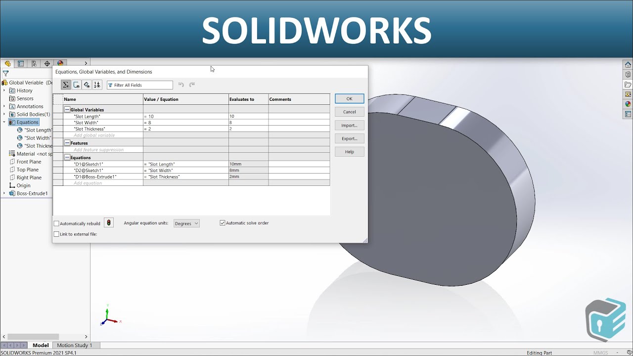Image resolution: width=633 pixels, height=356 pixels.
Task: Select Right Plane in the tree
Action: [29, 178]
